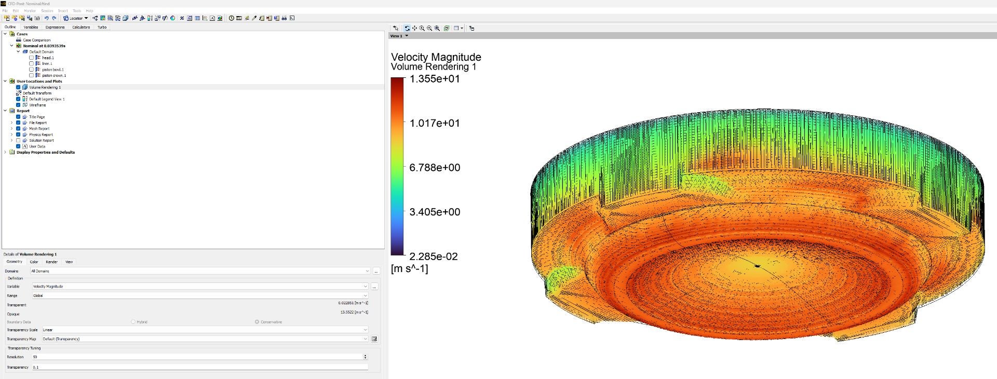Click the Fit View icon
The image size is (997, 379).
[437, 28]
